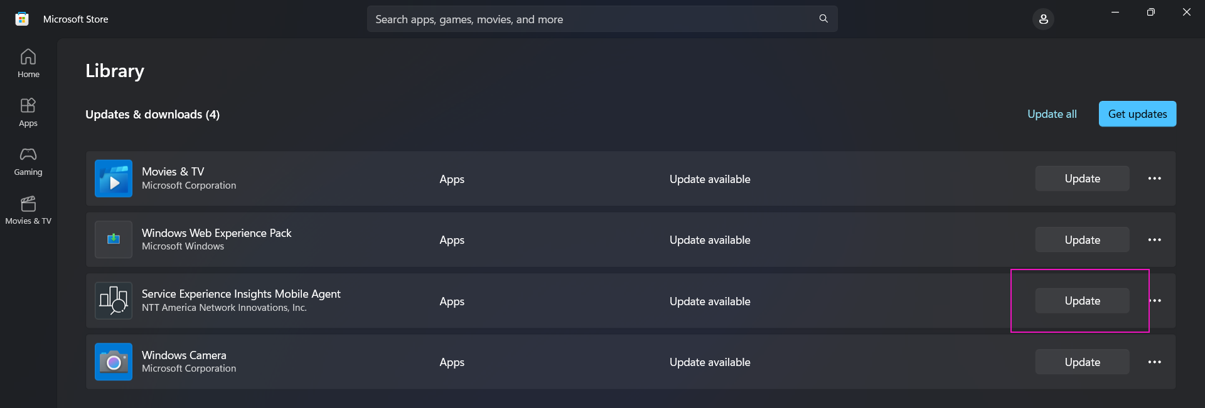This screenshot has width=1205, height=408.
Task: Open more options for Service Experience Insights
Action: (1154, 301)
